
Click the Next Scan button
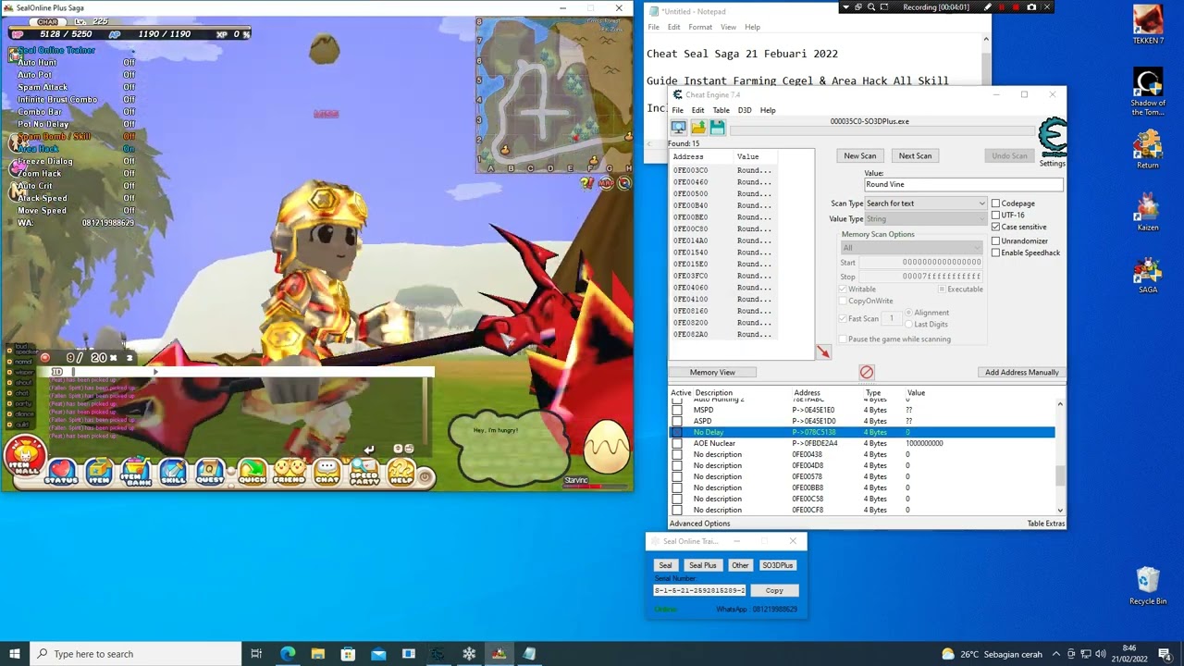tap(915, 155)
